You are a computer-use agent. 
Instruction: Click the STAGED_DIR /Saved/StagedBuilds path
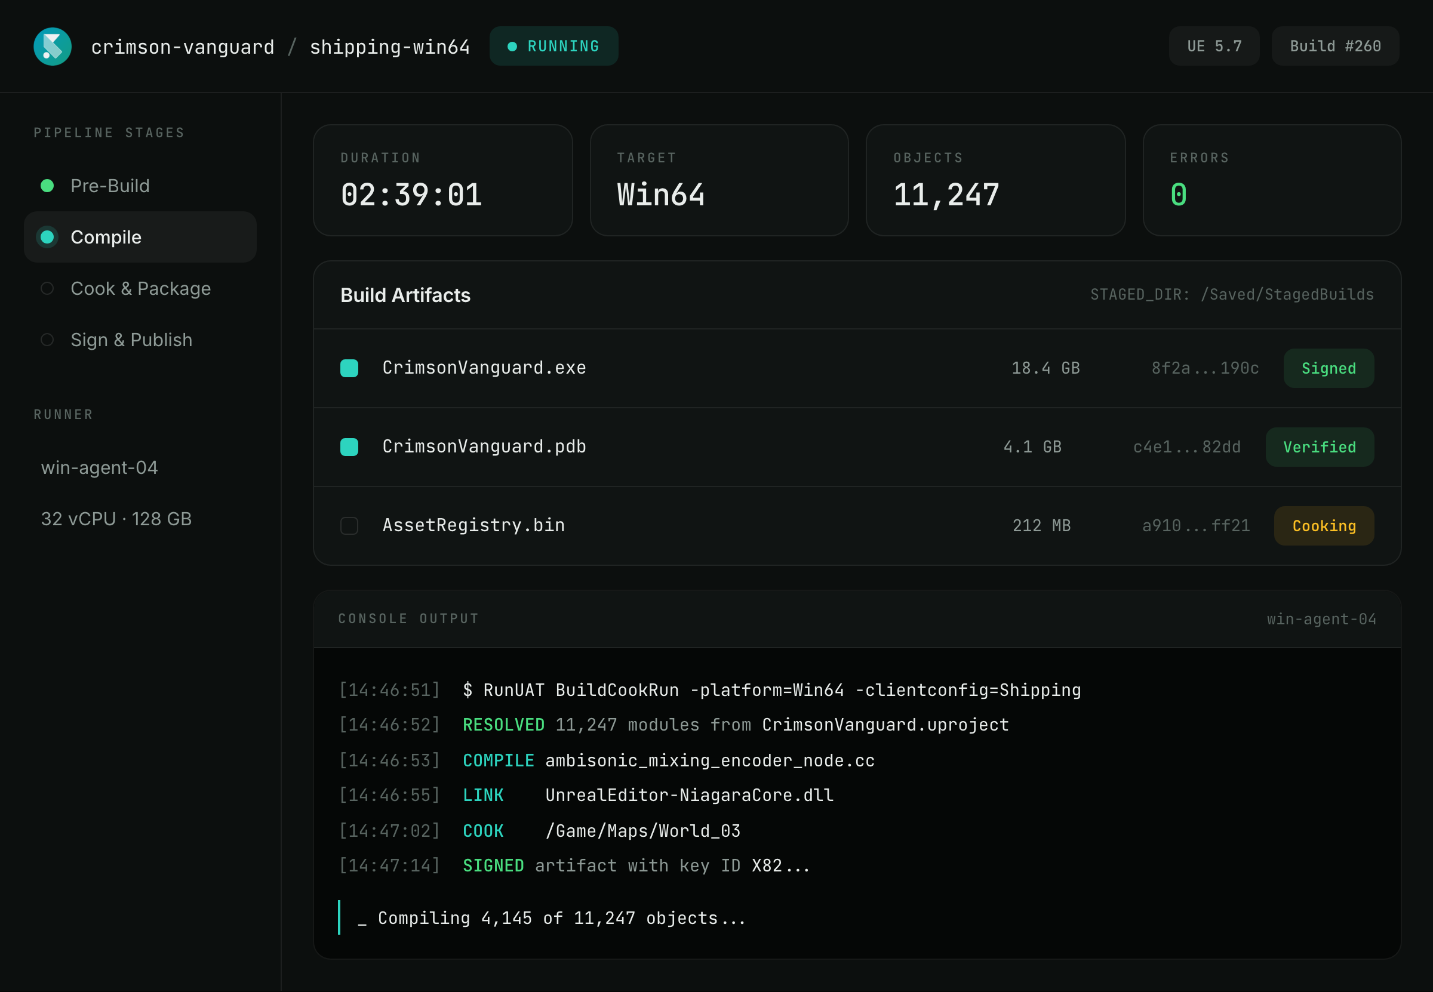point(1232,295)
